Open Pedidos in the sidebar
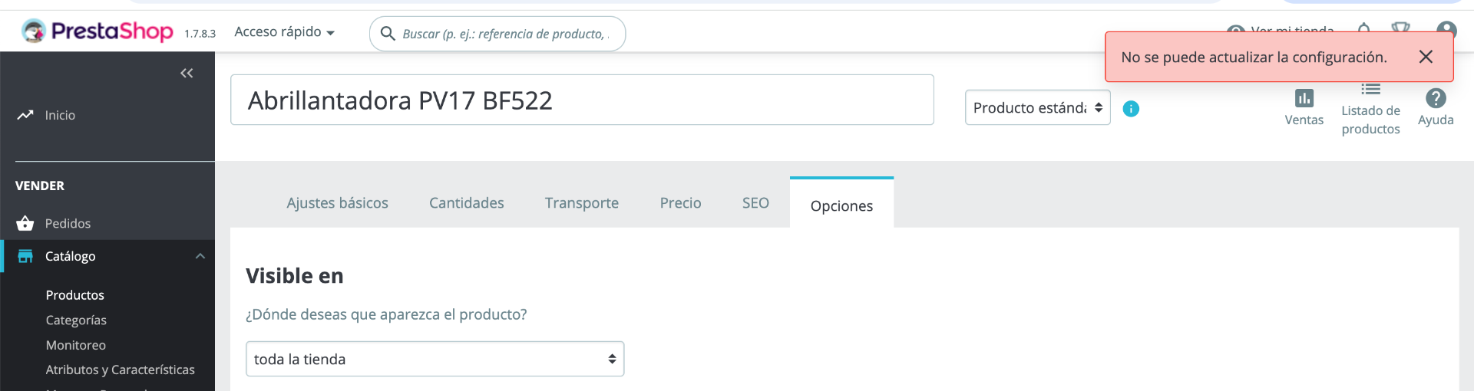The width and height of the screenshot is (1474, 391). (68, 223)
